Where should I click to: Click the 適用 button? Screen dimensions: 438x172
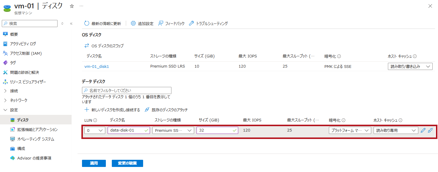tap(94, 163)
